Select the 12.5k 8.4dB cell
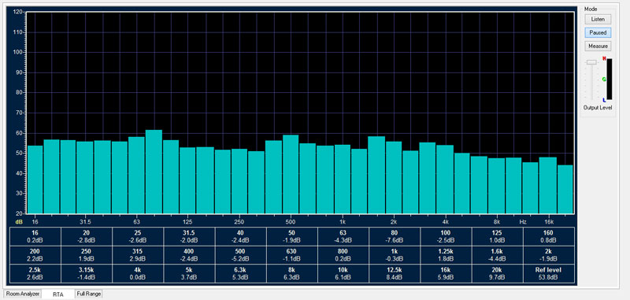Screen dimensions: 630x300 click(x=395, y=273)
